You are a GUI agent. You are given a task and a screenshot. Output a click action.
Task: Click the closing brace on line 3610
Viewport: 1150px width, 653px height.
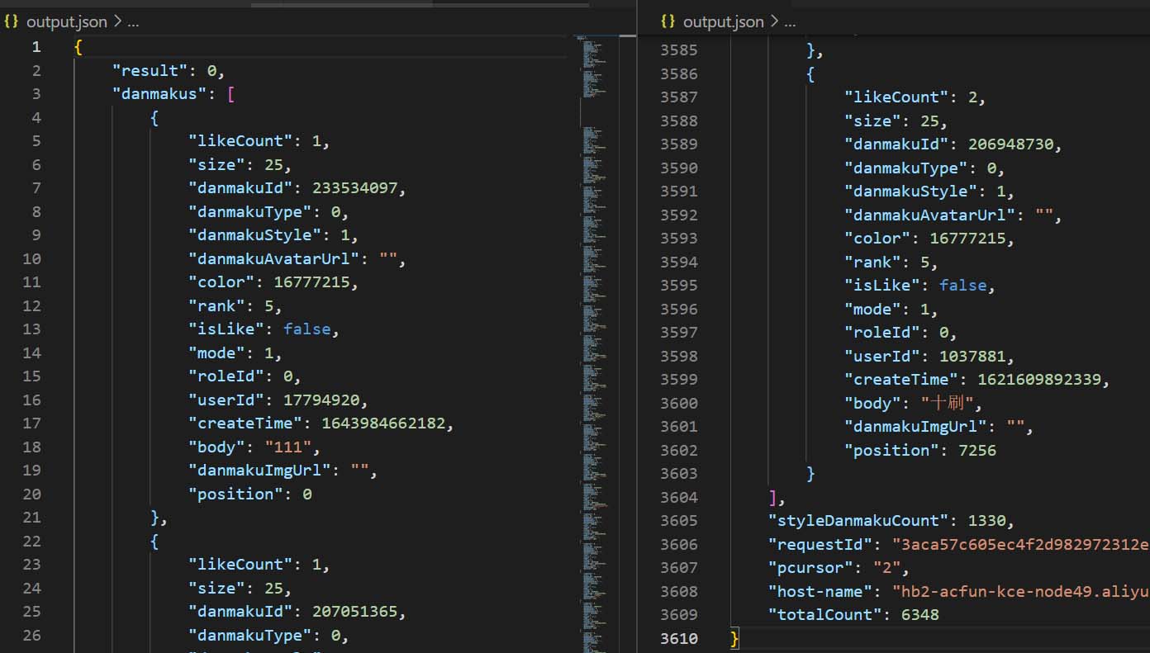[x=734, y=638]
